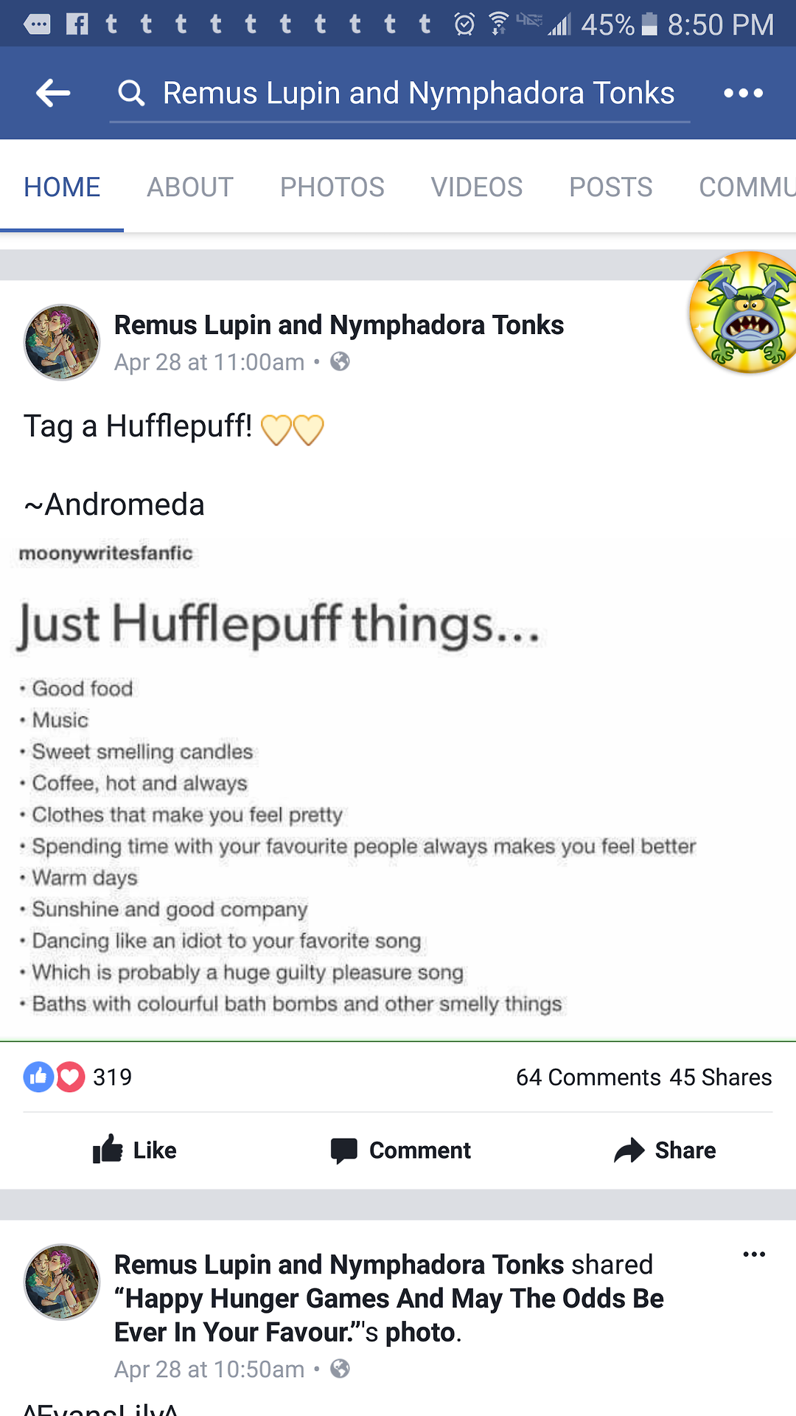The width and height of the screenshot is (796, 1416).
Task: Tap the public globe icon on first post
Action: point(340,361)
